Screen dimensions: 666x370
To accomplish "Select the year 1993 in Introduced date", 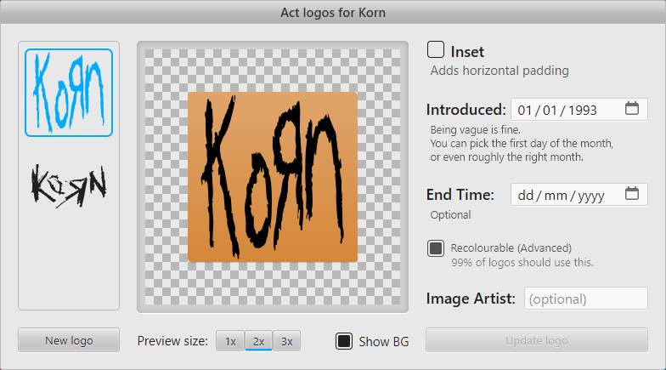I will [583, 110].
